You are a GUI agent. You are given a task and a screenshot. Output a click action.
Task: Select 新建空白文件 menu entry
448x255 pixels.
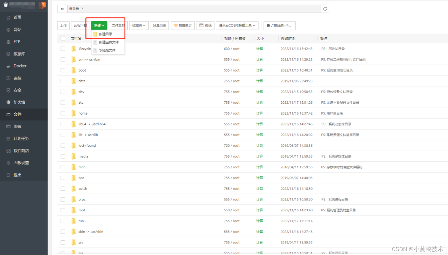coord(108,42)
